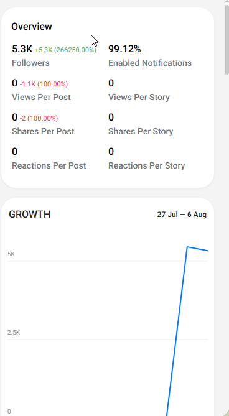Click the Views Per Story label
Image resolution: width=229 pixels, height=416 pixels.
coord(139,98)
